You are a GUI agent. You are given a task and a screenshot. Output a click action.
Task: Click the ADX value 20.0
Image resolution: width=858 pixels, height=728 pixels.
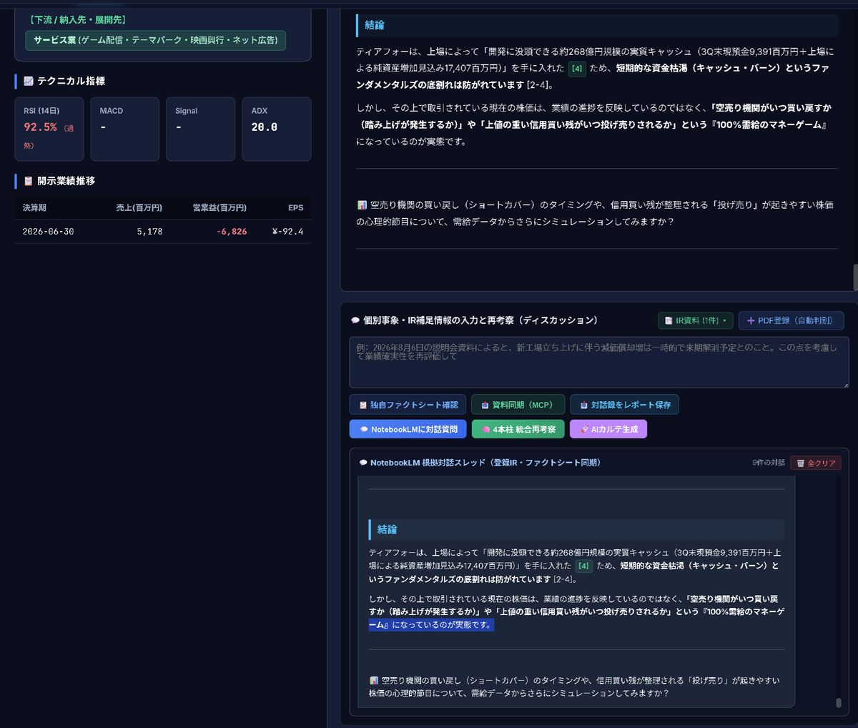click(265, 127)
